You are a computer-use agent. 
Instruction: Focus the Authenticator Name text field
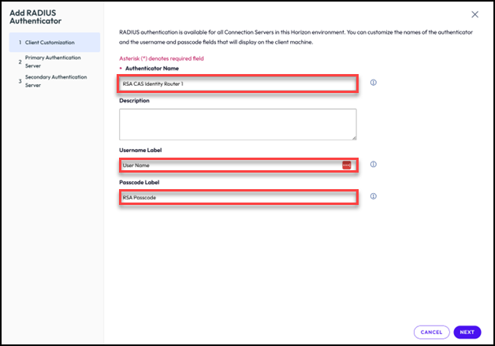236,84
